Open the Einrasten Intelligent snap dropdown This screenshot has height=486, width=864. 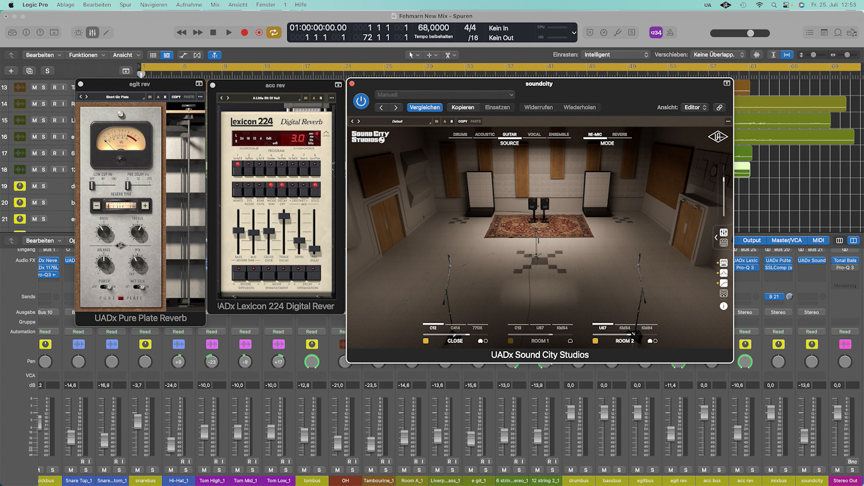(x=616, y=55)
